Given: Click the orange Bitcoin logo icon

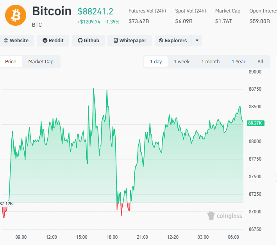Looking at the screenshot, I should 16,15.
